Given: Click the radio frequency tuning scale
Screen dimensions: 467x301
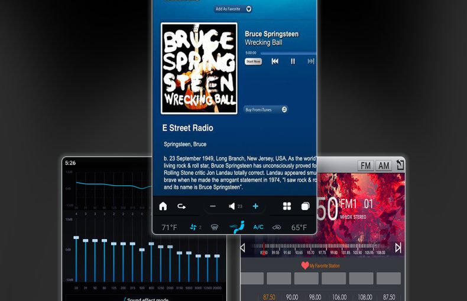Looking at the screenshot, I should (319, 248).
